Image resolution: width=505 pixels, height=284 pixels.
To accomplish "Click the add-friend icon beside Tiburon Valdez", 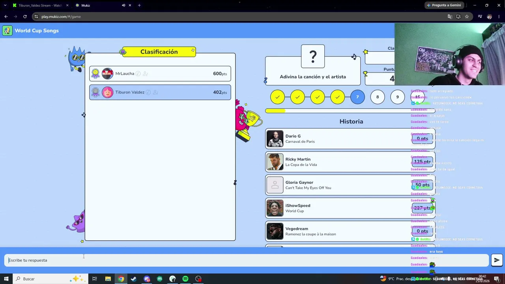I will (155, 92).
